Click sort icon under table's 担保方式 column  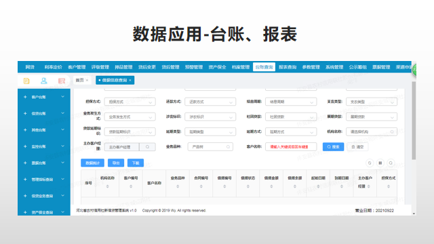tap(389, 186)
